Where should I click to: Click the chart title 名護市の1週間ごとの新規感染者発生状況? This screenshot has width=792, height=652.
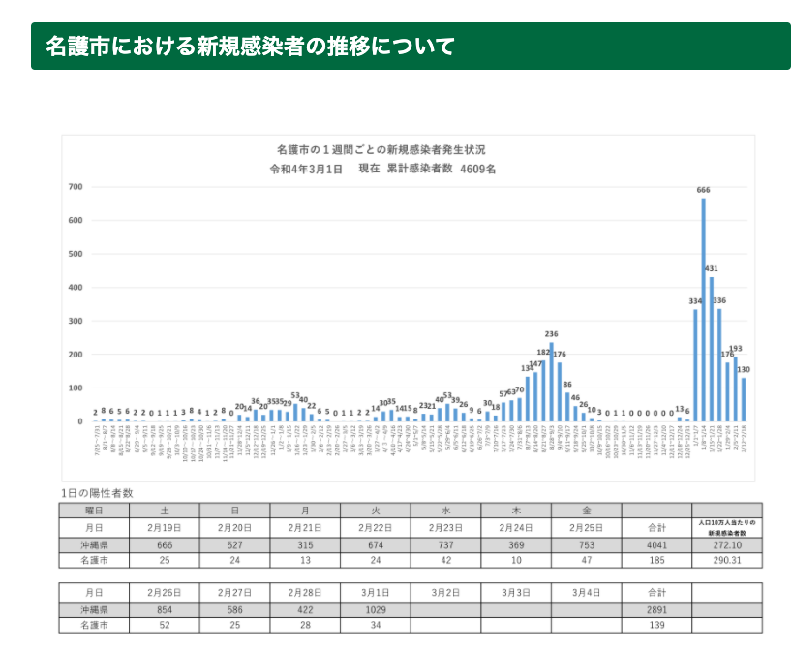pyautogui.click(x=381, y=150)
